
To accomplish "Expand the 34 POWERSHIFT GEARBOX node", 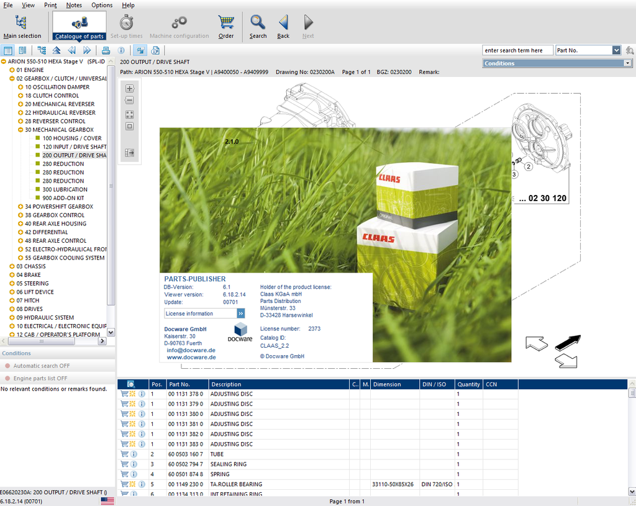I will pyautogui.click(x=20, y=207).
